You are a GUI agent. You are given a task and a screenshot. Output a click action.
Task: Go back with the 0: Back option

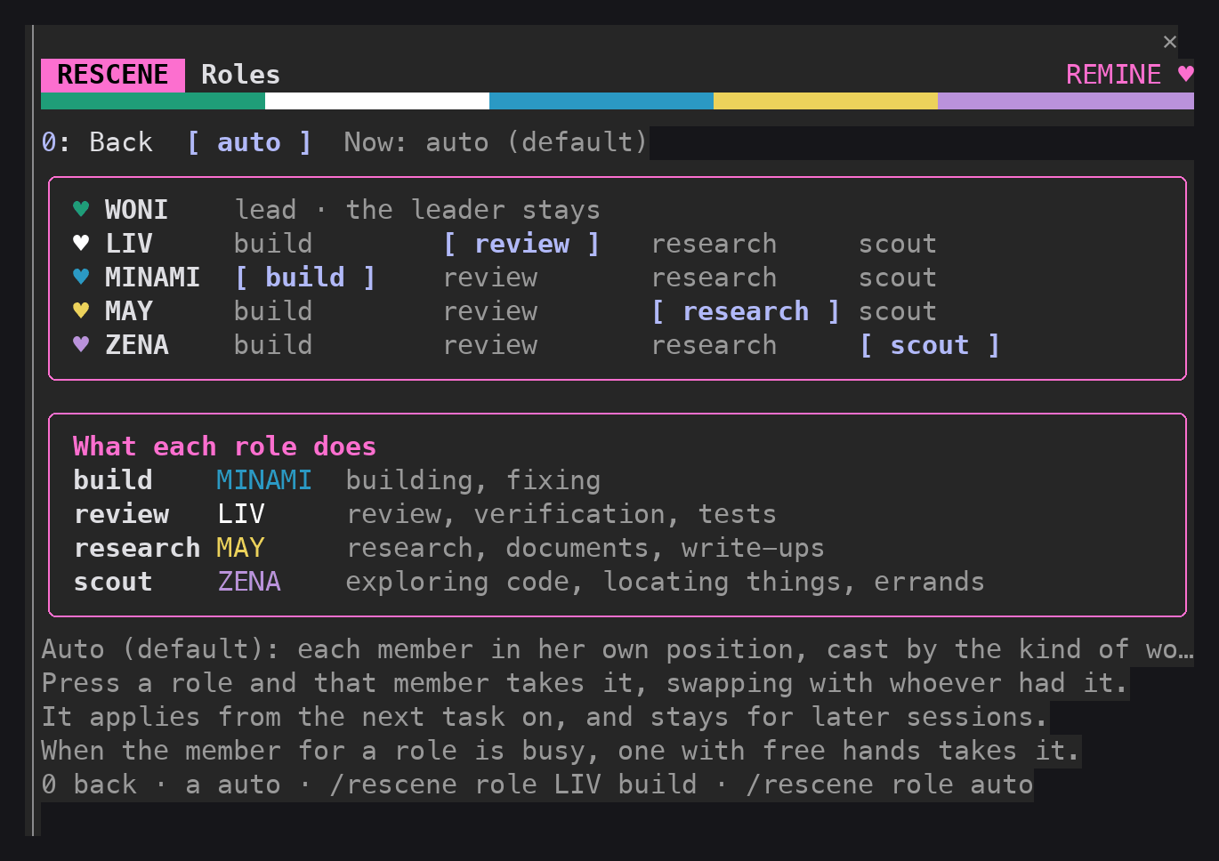coord(97,142)
